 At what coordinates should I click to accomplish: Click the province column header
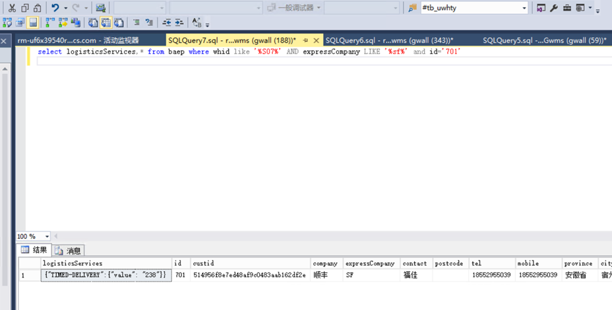coord(580,263)
